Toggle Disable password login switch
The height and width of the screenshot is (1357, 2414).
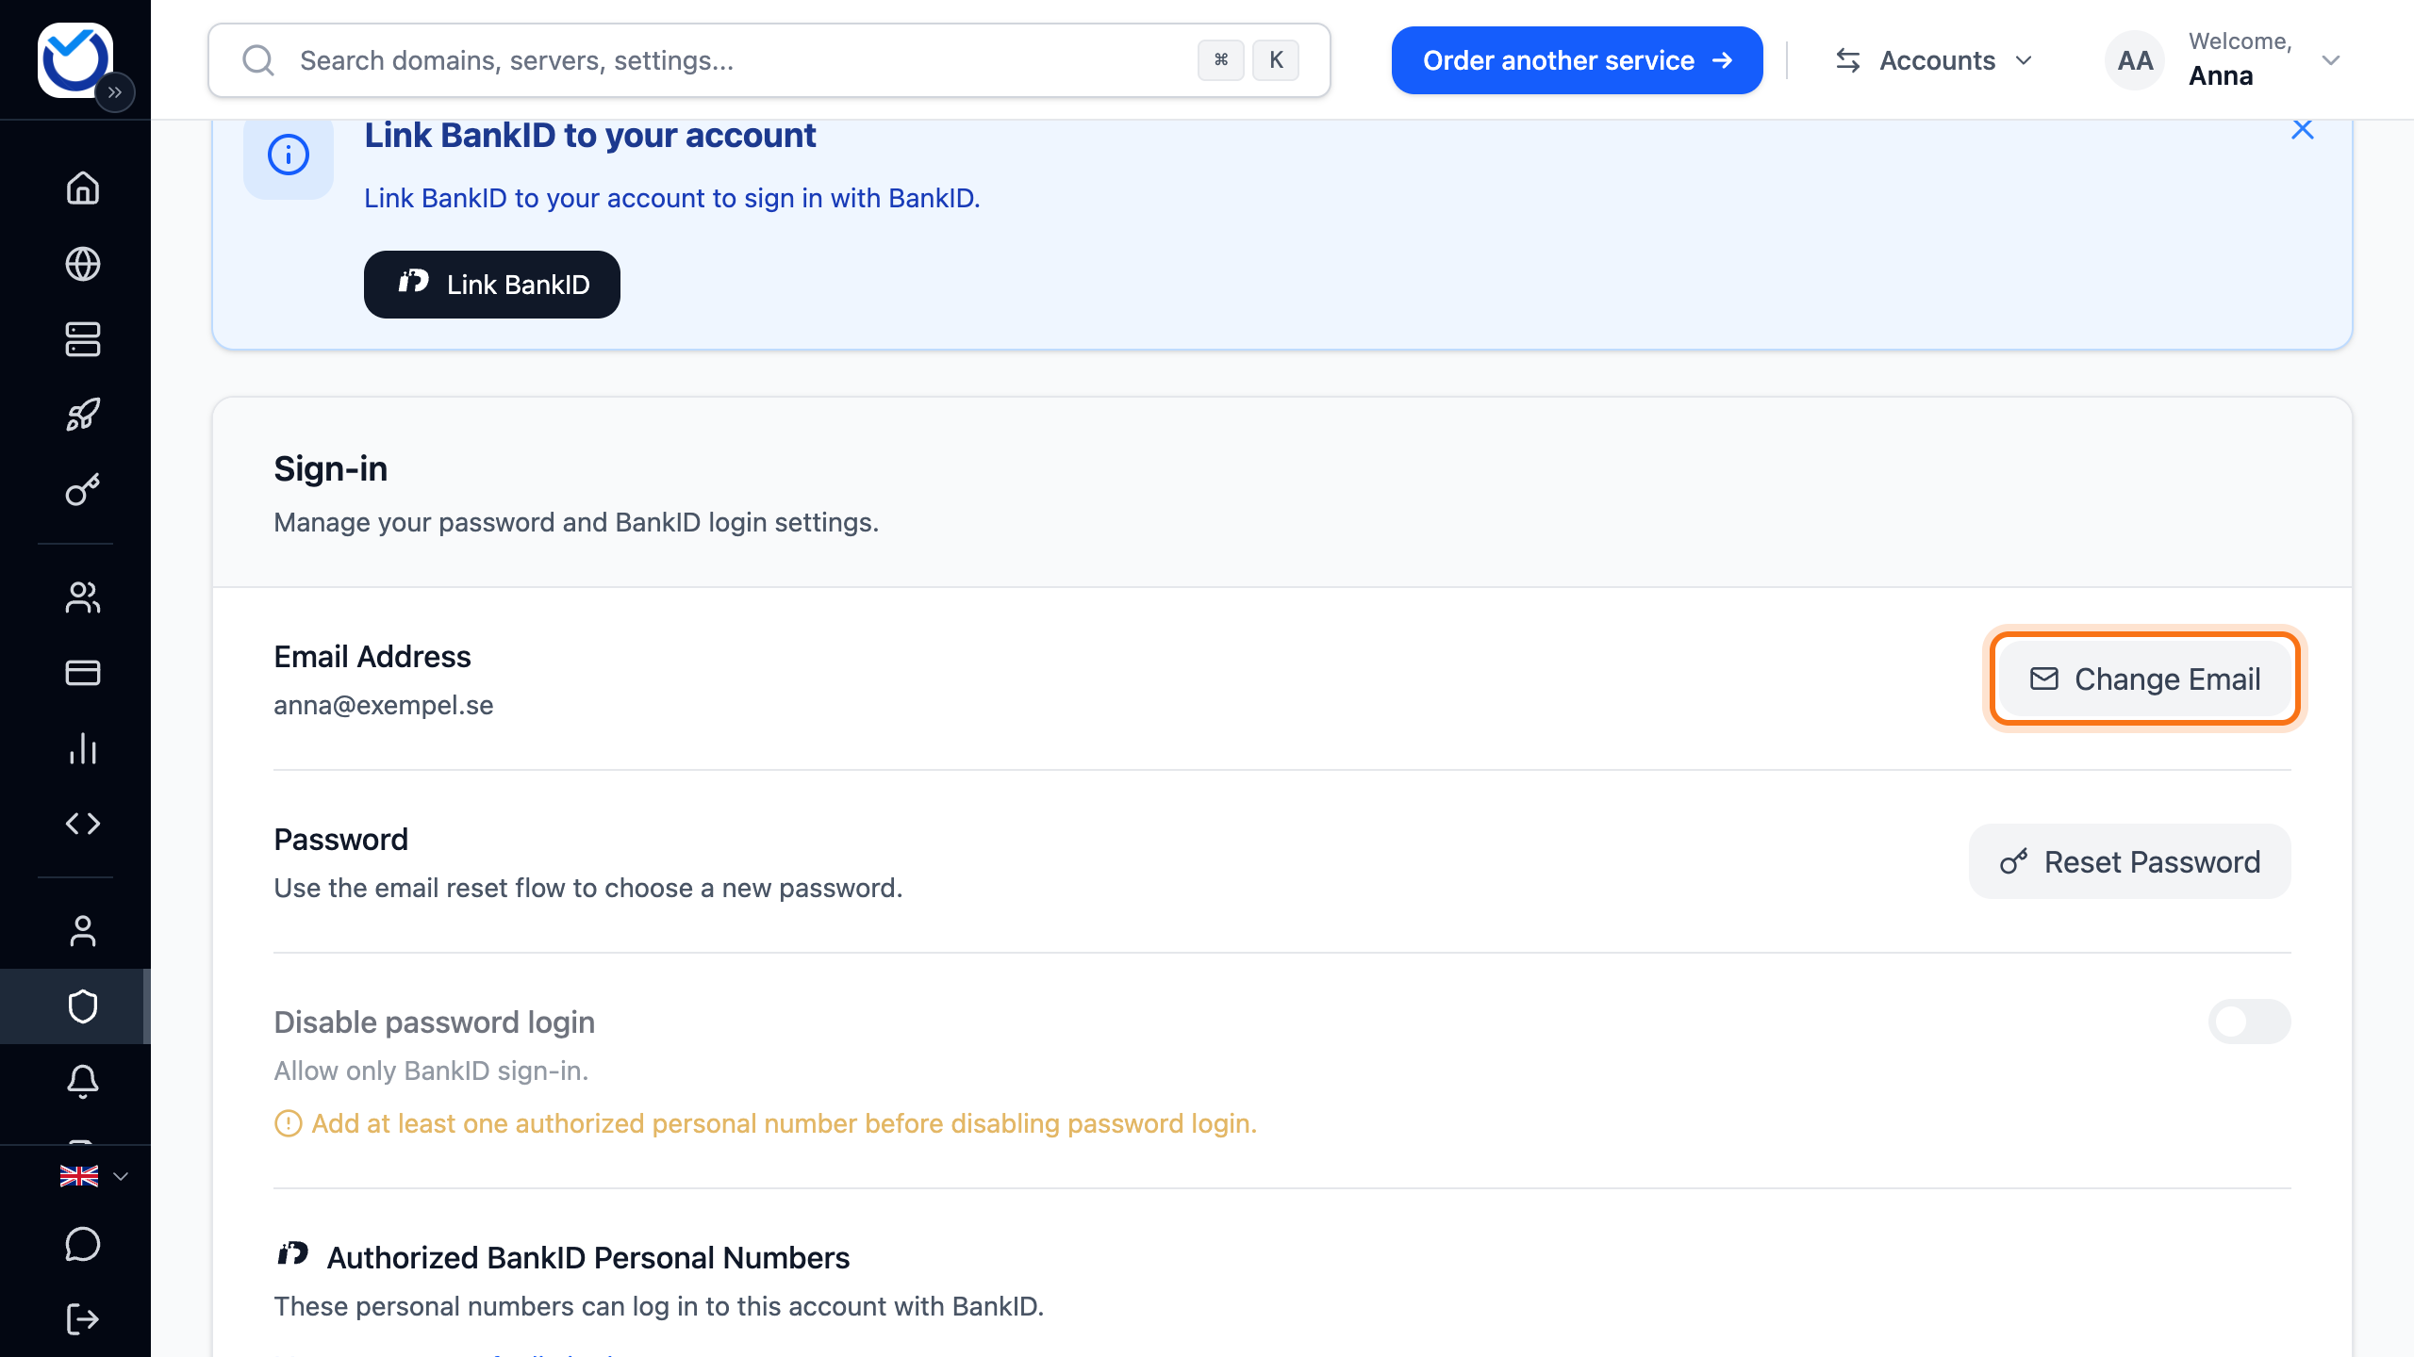pyautogui.click(x=2249, y=1022)
